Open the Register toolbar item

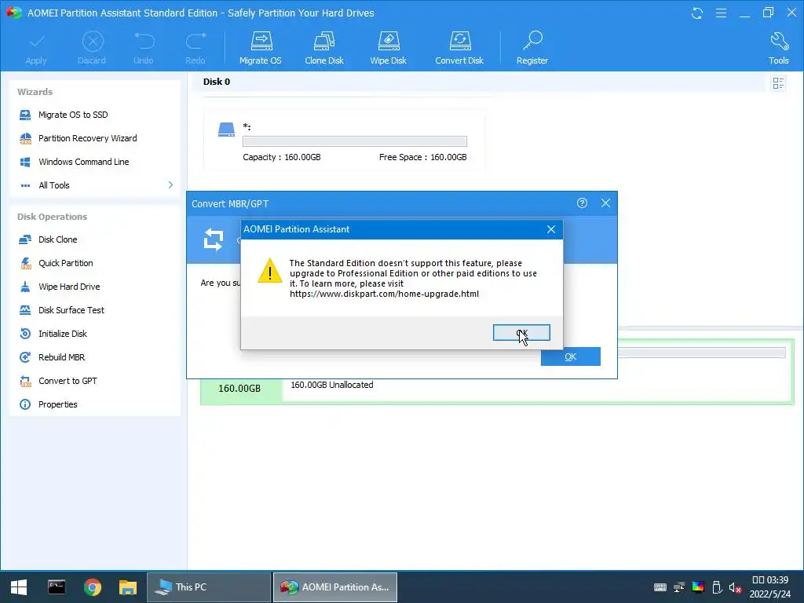tap(532, 48)
